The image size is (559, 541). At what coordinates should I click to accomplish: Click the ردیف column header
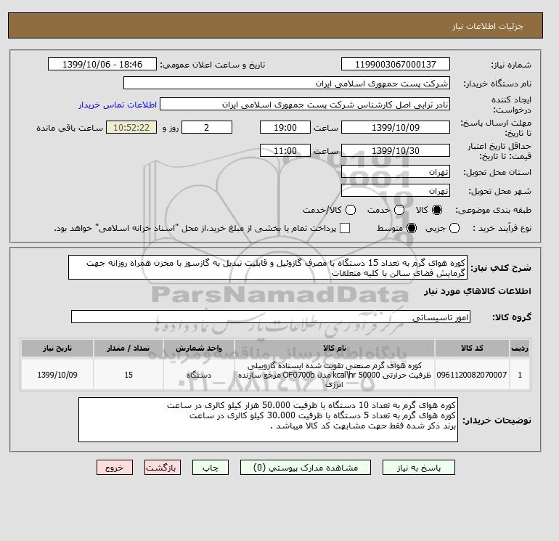click(520, 348)
